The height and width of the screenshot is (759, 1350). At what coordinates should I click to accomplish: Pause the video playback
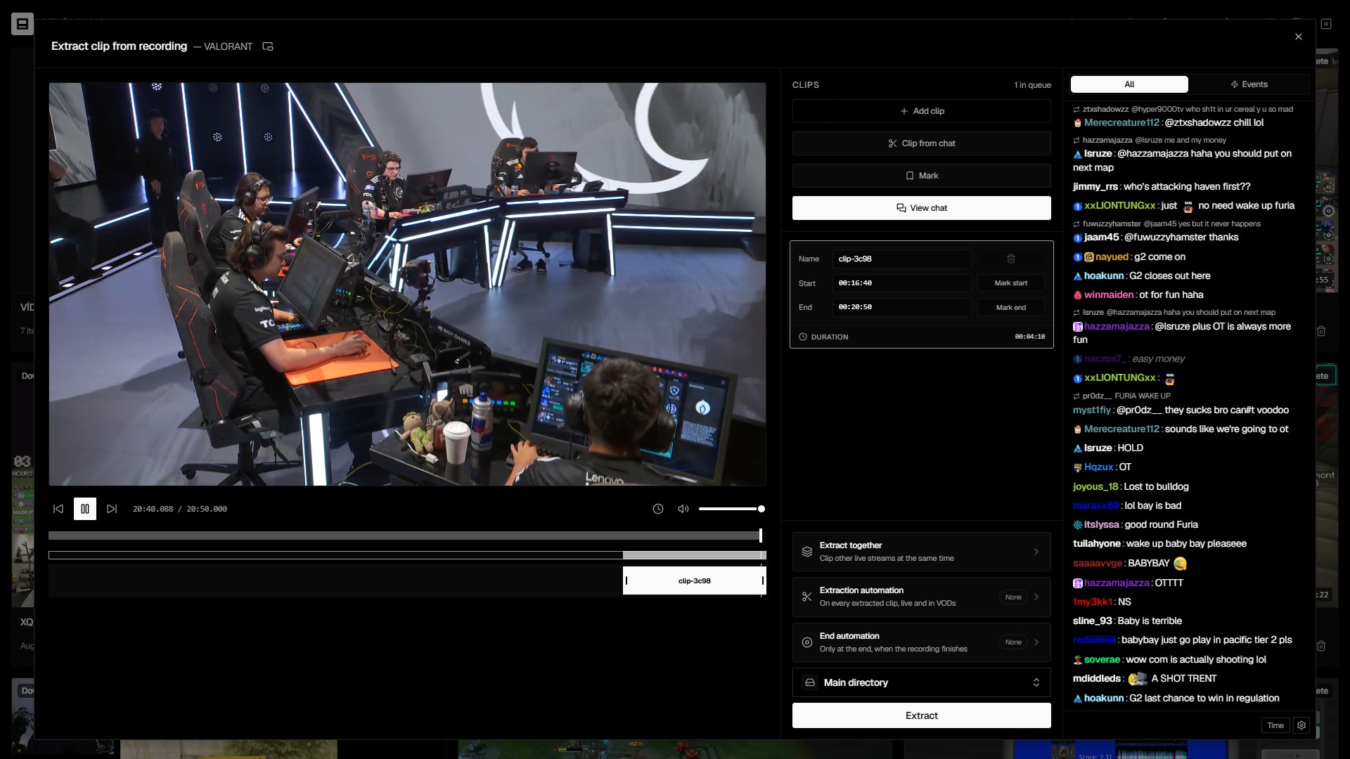pos(85,509)
